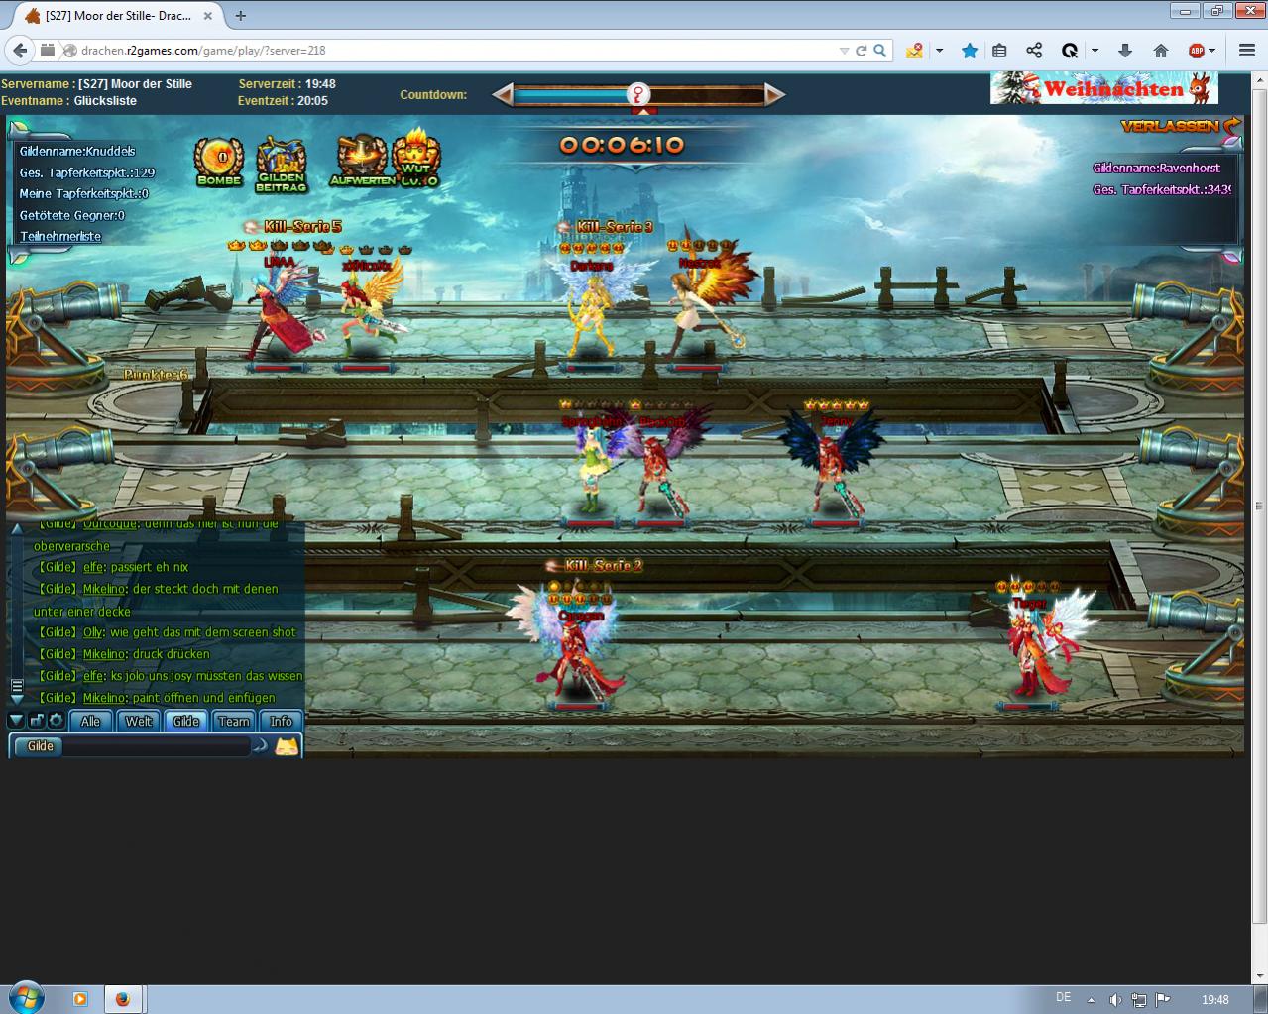Image resolution: width=1268 pixels, height=1014 pixels.
Task: Open the chat settings gear icon
Action: pyautogui.click(x=56, y=721)
